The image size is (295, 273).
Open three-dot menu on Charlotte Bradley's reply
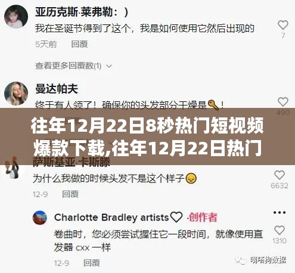(280, 212)
